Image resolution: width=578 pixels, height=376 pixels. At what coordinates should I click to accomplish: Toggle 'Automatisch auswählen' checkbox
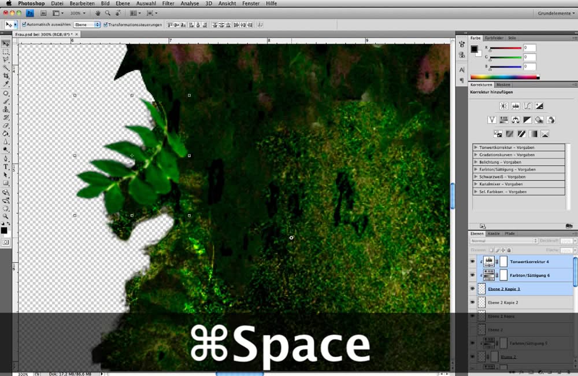pyautogui.click(x=24, y=25)
